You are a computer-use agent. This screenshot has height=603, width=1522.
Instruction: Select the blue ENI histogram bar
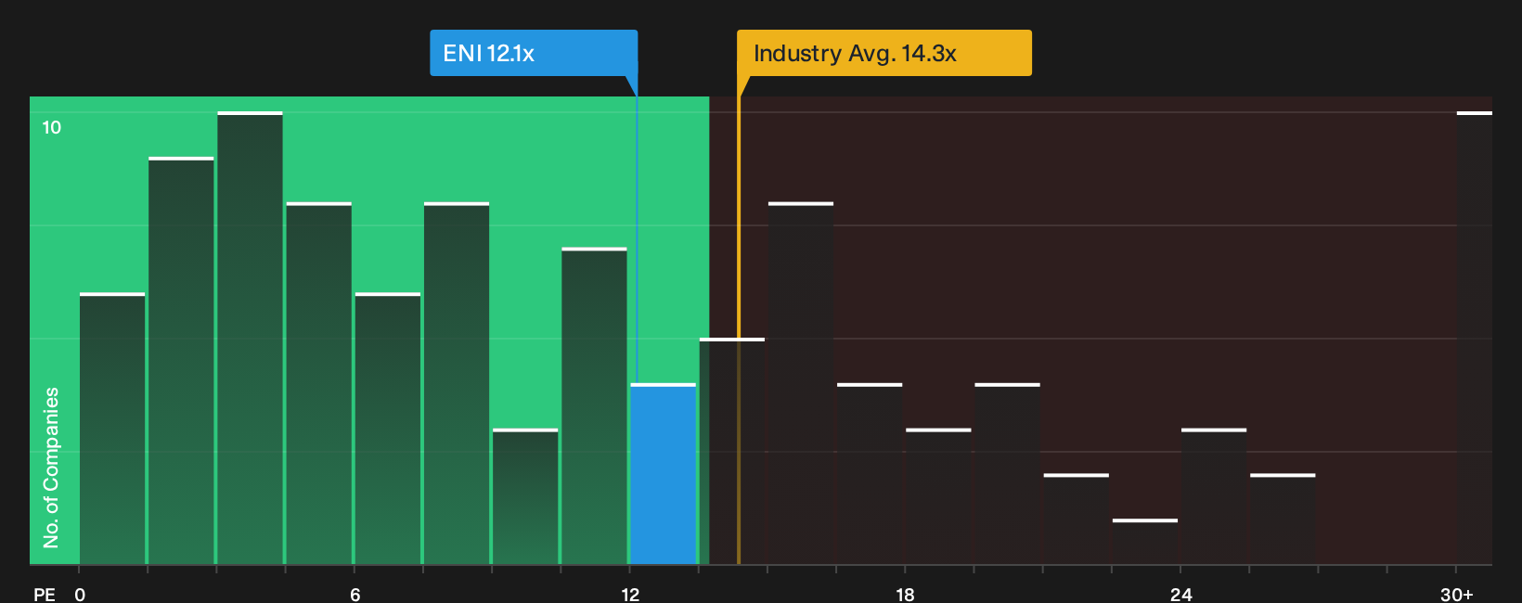(x=663, y=474)
